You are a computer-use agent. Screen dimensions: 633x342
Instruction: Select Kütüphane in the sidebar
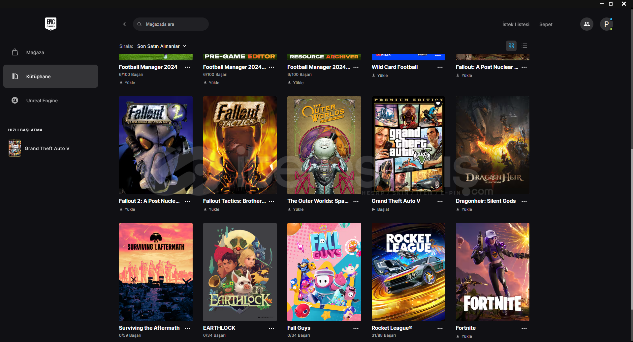pos(50,76)
